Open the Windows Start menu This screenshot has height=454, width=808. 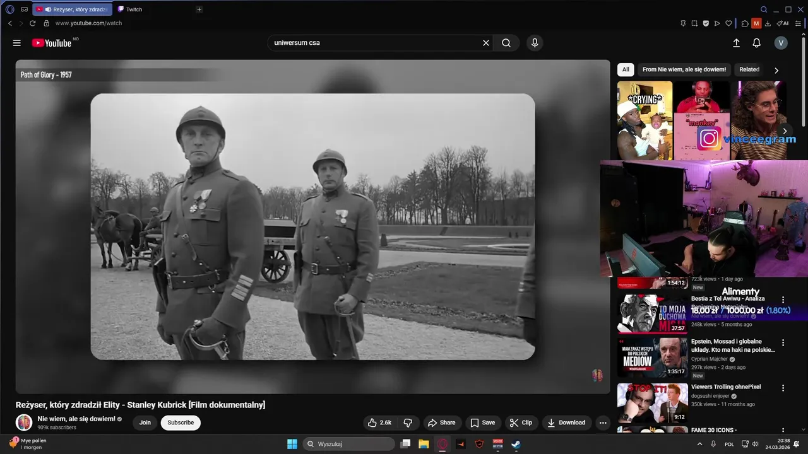click(x=292, y=444)
